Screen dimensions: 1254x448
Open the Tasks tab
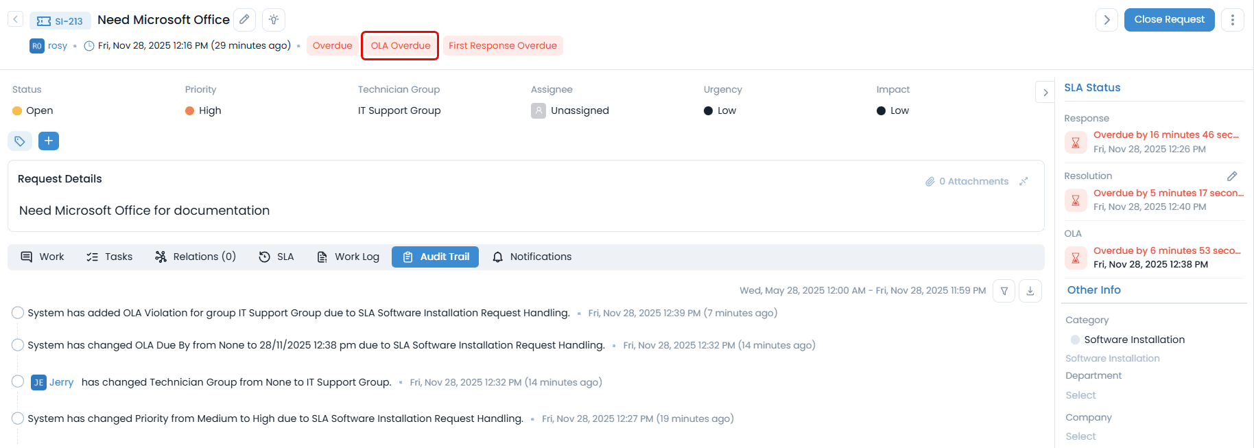click(x=110, y=257)
